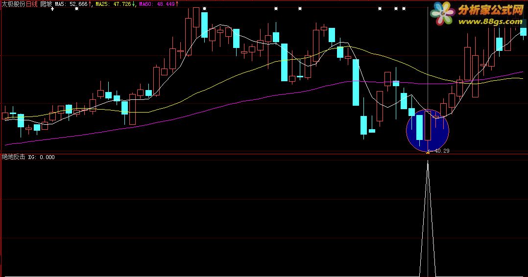
Task: Click the small arrow marker beside 40.29
Action: pos(431,151)
